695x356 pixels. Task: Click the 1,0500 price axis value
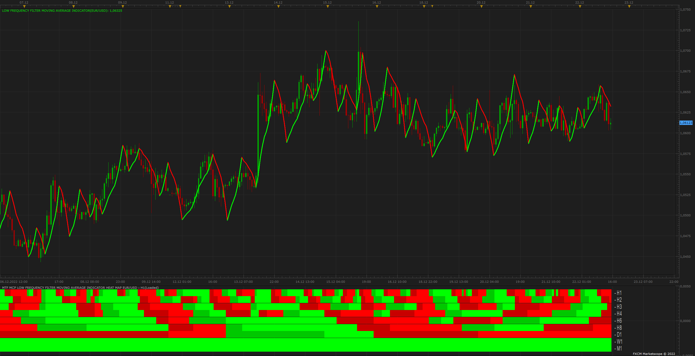685,215
